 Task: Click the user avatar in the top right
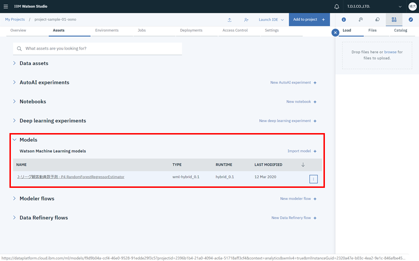(x=412, y=7)
